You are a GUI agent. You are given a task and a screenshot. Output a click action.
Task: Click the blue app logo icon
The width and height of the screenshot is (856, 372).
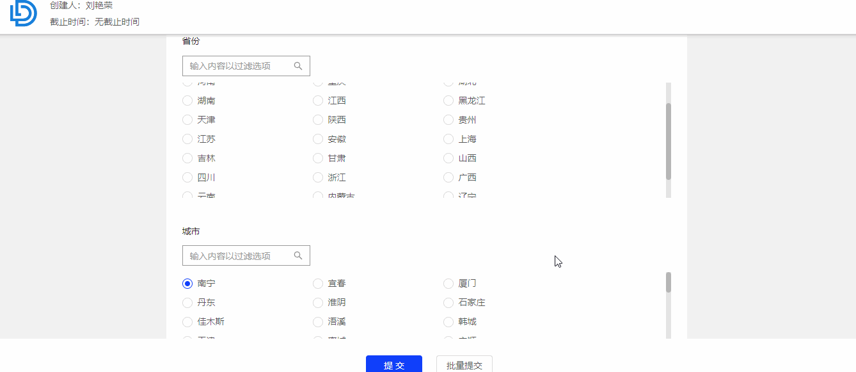(24, 13)
